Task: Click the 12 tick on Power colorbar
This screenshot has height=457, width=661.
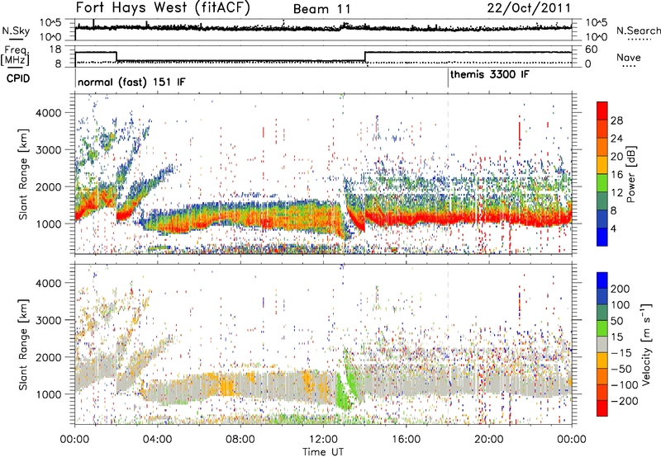Action: coord(616,192)
